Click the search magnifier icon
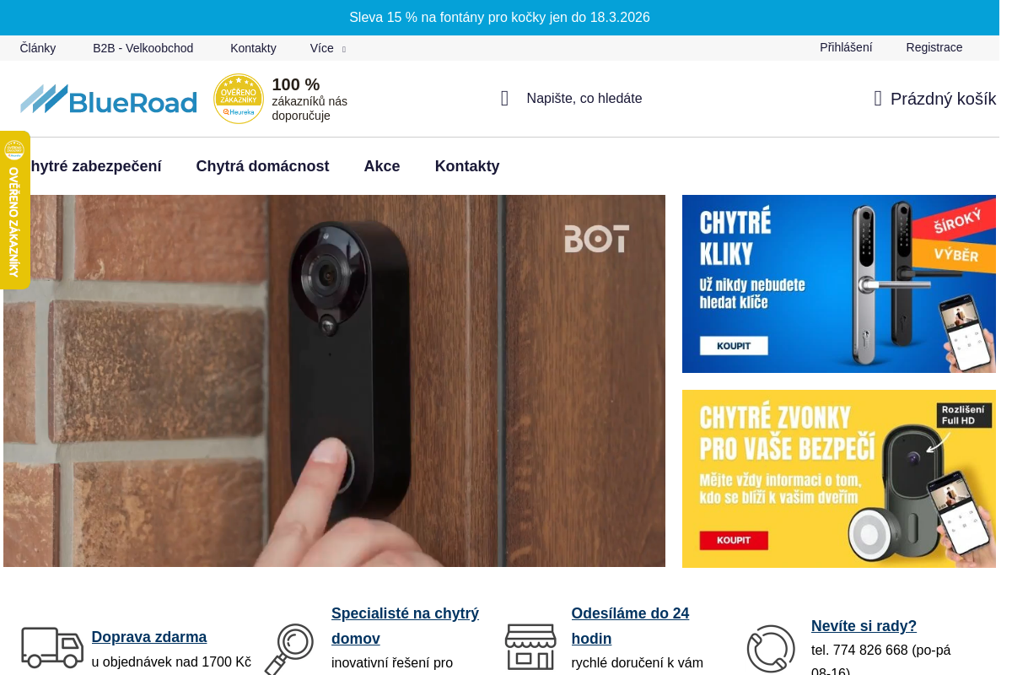1012x675 pixels. 504,99
